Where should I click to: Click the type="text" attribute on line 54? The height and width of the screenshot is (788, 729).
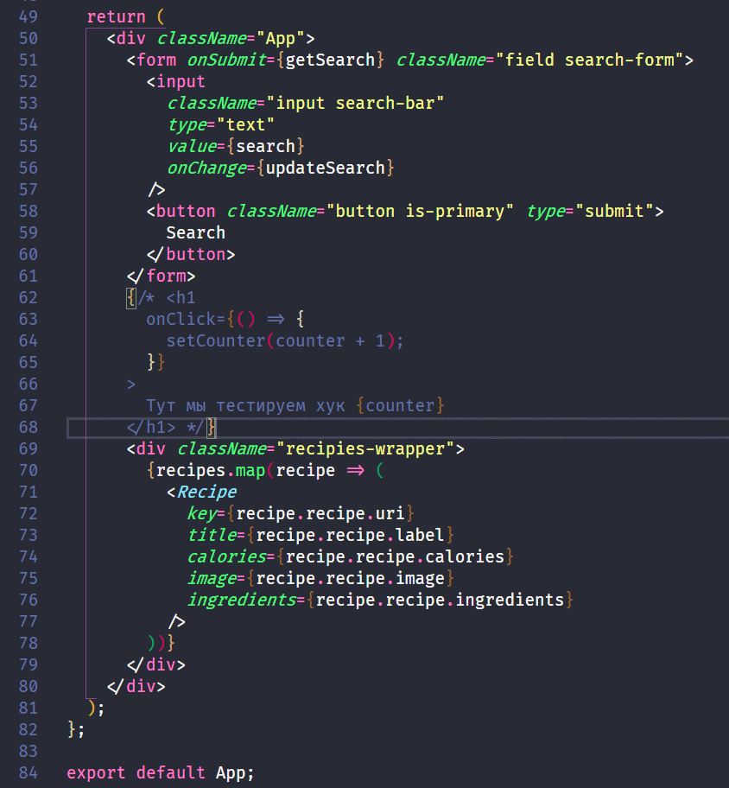click(x=221, y=124)
